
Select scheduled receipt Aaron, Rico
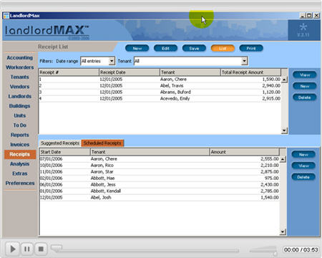click(160, 166)
